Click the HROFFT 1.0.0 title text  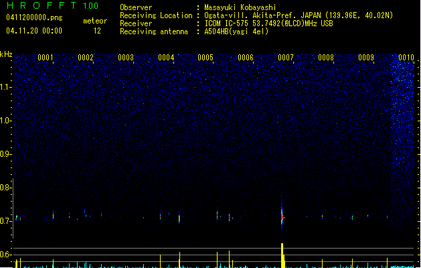[x=52, y=5]
